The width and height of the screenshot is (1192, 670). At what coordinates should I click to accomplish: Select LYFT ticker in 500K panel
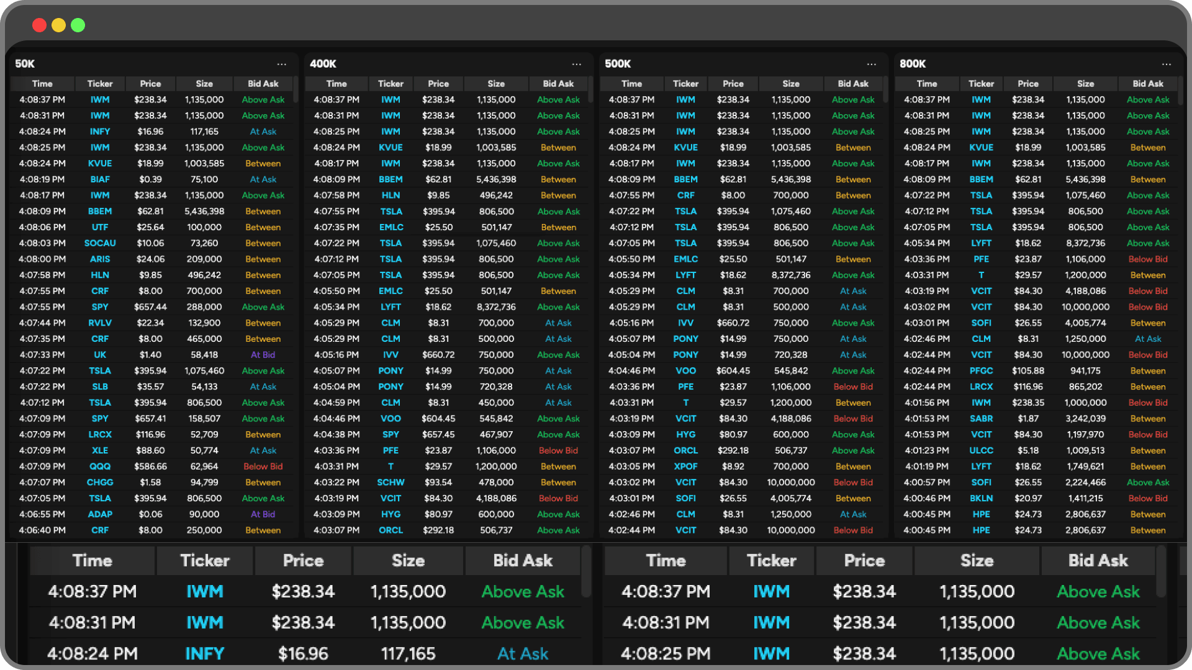coord(685,275)
